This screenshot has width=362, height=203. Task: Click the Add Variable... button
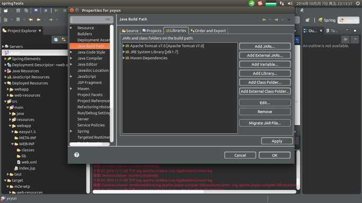click(265, 64)
